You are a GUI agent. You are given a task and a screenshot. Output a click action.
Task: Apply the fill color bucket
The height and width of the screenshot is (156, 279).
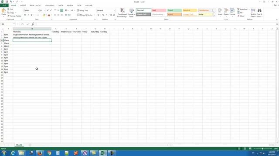[x=44, y=15]
